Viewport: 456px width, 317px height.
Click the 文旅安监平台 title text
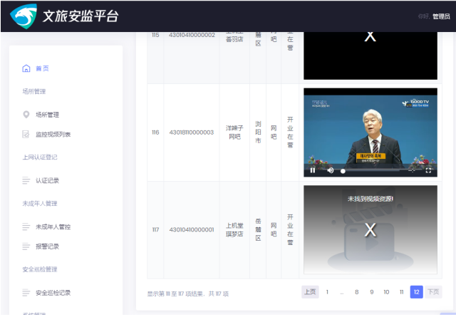[81, 16]
